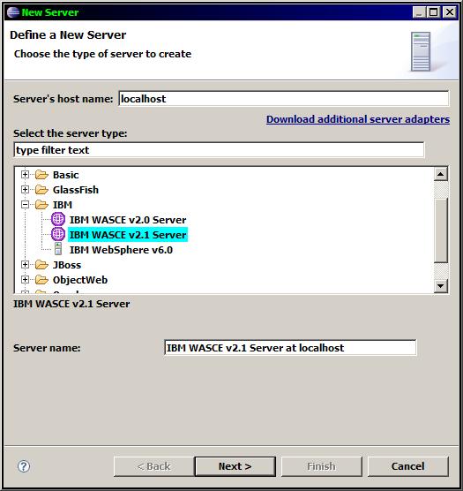Click the ObjectWeb folder icon
The width and height of the screenshot is (463, 491).
(x=41, y=280)
